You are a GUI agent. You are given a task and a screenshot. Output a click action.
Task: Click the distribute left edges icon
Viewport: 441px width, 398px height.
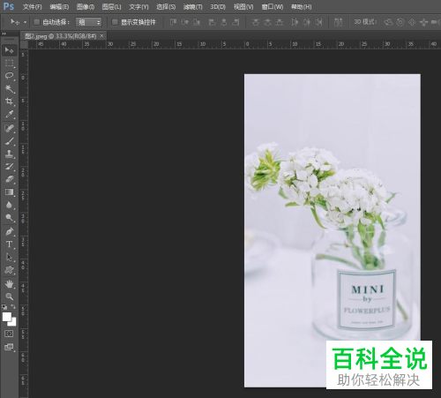click(x=295, y=22)
